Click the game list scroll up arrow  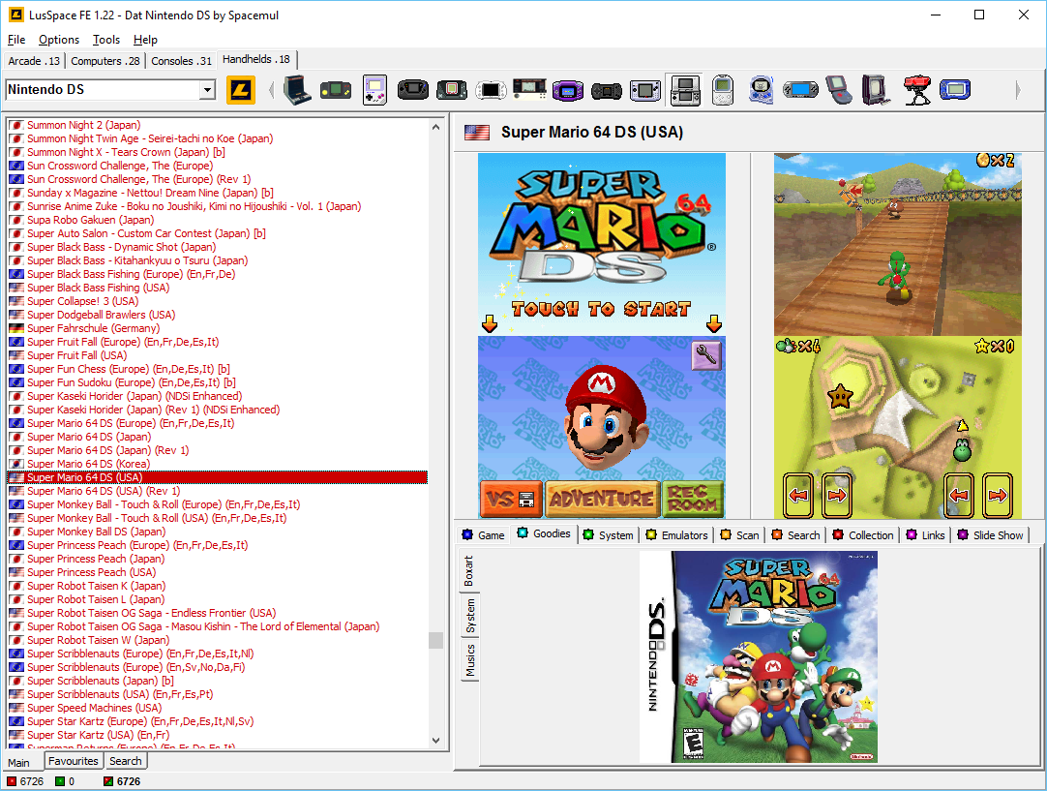point(436,126)
